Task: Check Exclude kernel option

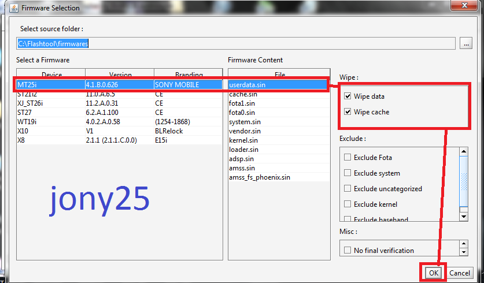Action: coord(348,204)
